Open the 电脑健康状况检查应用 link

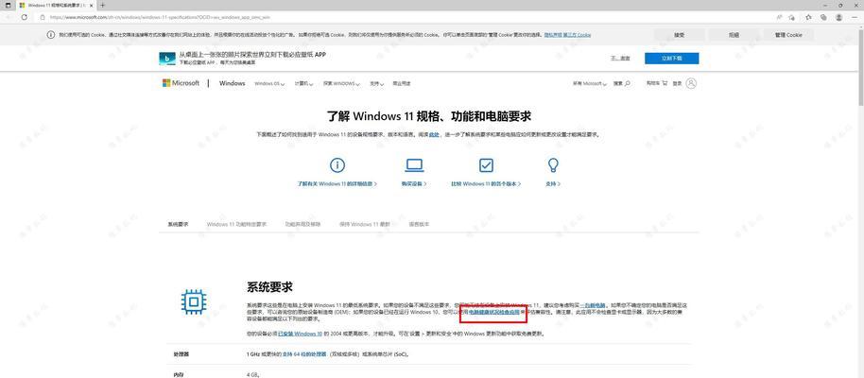pyautogui.click(x=493, y=312)
